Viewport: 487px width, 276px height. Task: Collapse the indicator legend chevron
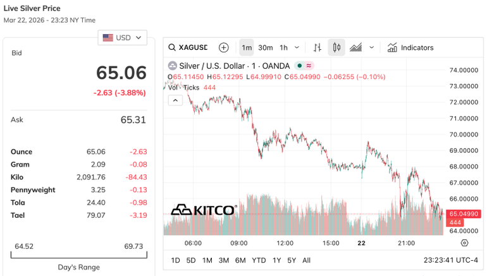pos(175,100)
